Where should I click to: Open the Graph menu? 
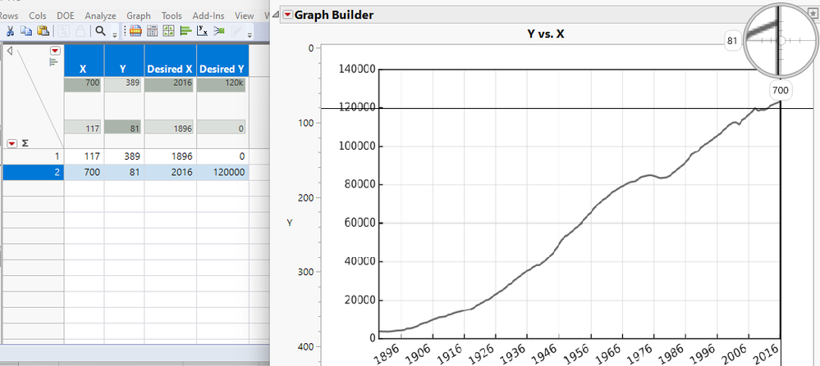click(139, 16)
